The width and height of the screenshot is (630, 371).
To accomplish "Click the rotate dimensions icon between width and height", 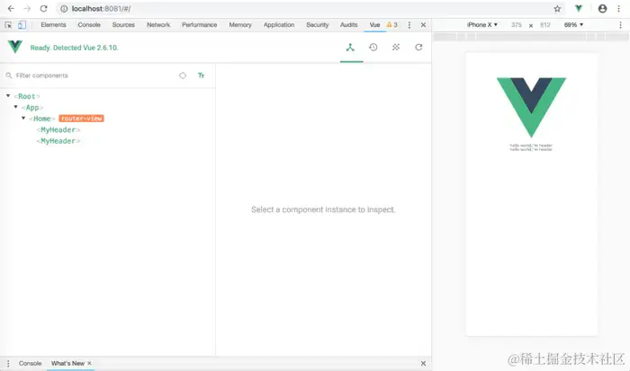I will tap(531, 25).
